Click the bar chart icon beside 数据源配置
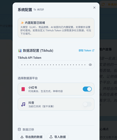The height and width of the screenshot is (140, 117). [x=20, y=51]
